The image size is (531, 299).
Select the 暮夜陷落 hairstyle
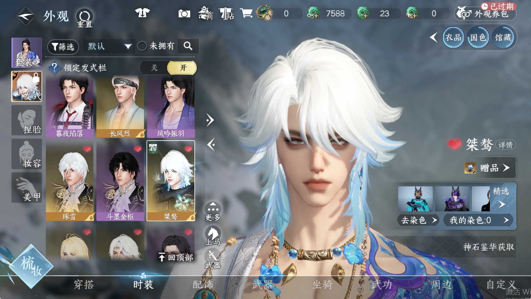70,107
